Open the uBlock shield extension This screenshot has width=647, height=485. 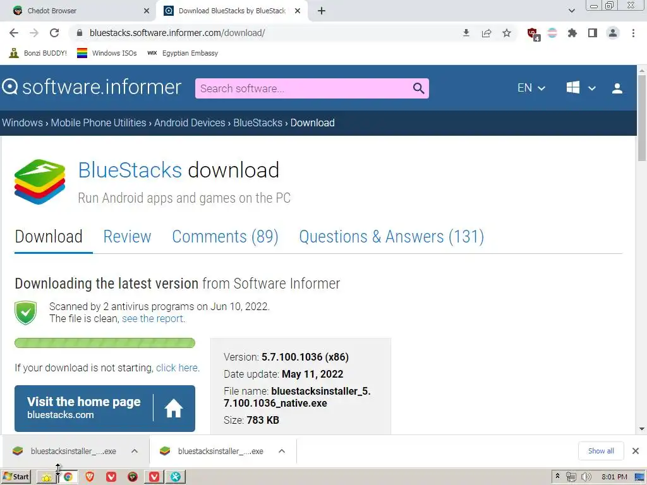pos(533,34)
